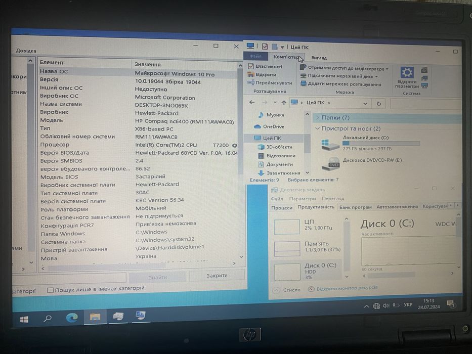Switch to the Вигляд ribbon tab
Image resolution: width=472 pixels, height=354 pixels.
click(319, 58)
